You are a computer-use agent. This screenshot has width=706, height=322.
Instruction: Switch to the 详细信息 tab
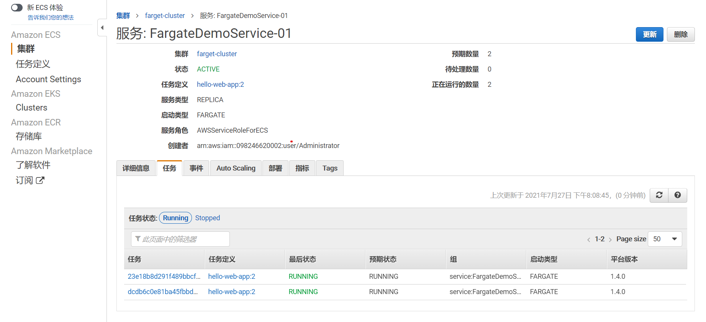pyautogui.click(x=136, y=168)
